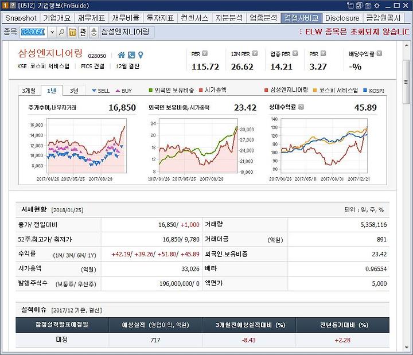Open the Snapshot tab
The width and height of the screenshot is (413, 355).
[x=21, y=18]
